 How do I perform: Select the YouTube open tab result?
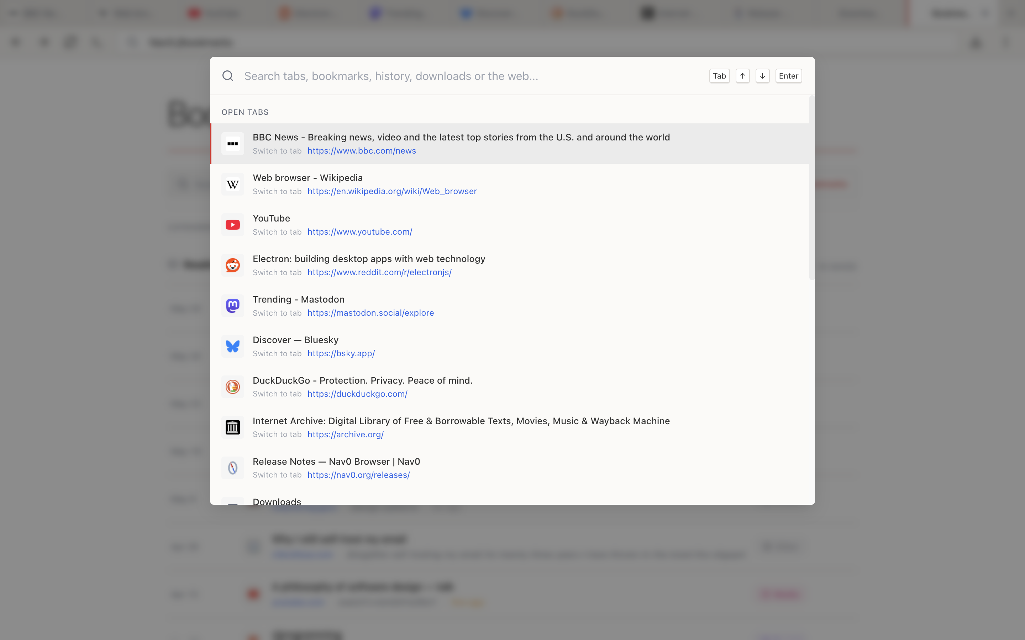coord(510,225)
